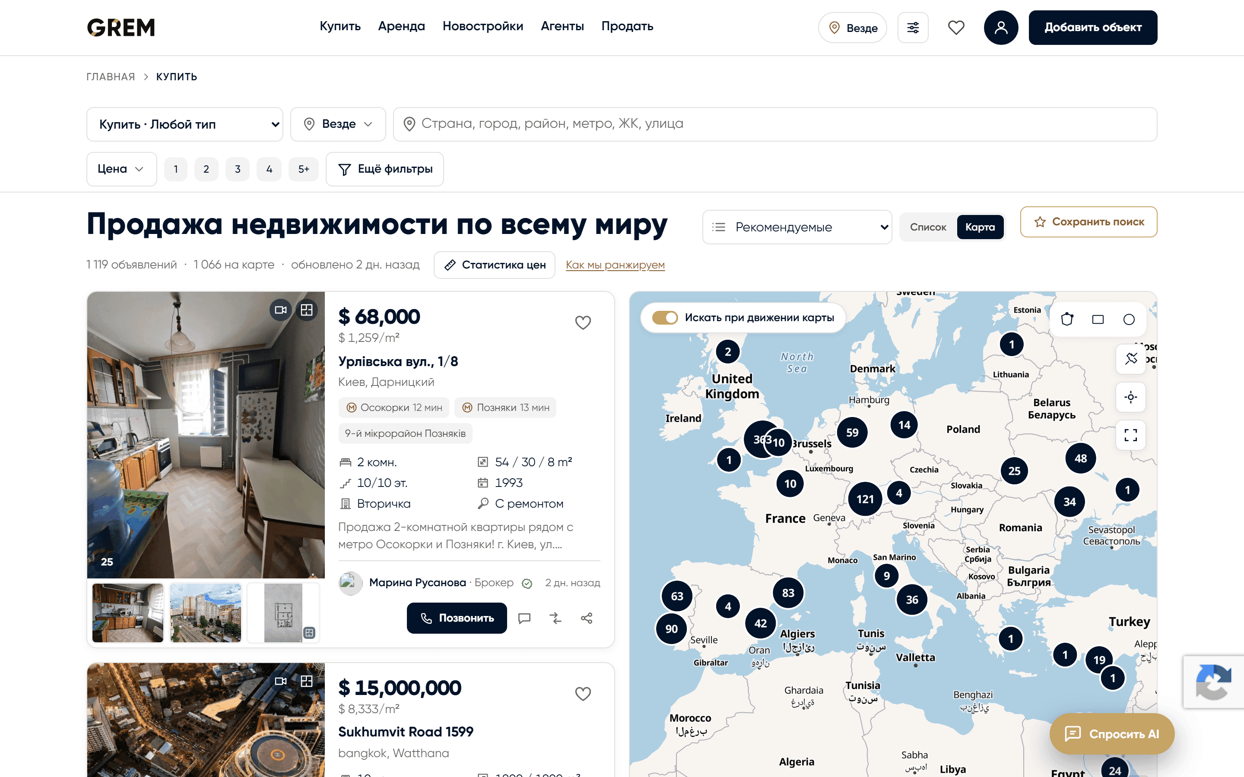Click Осокорки 12 мин metro tag
The image size is (1244, 777).
[394, 407]
